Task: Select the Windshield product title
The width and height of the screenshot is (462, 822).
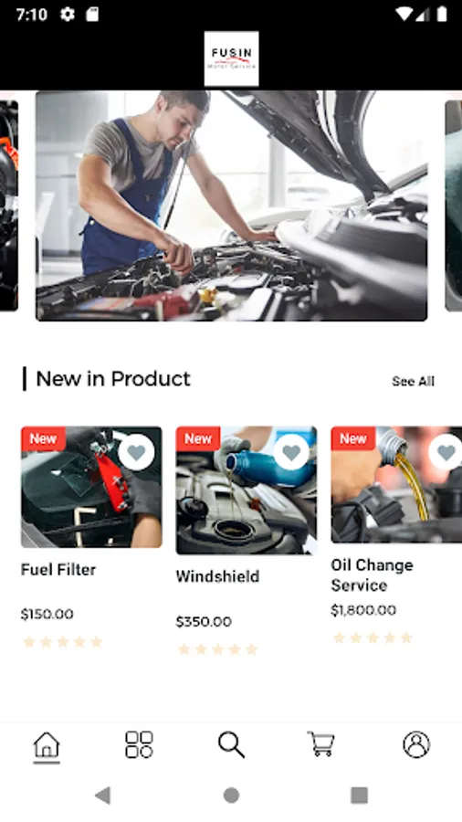Action: point(217,576)
